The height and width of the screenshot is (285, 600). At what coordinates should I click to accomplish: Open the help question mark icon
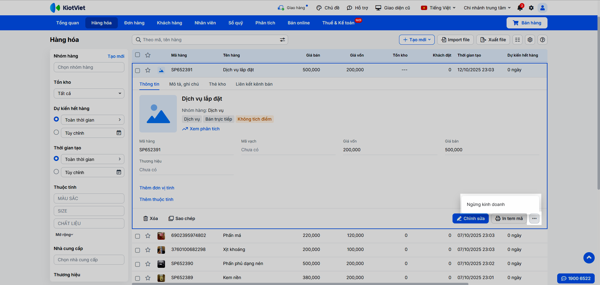542,40
